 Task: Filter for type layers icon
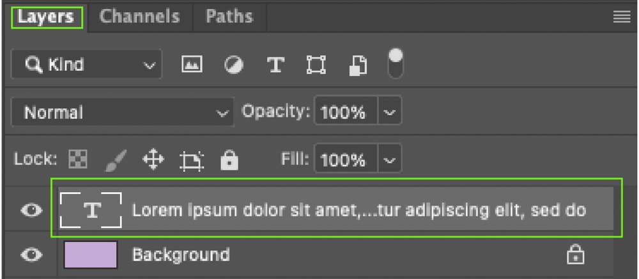coord(275,64)
